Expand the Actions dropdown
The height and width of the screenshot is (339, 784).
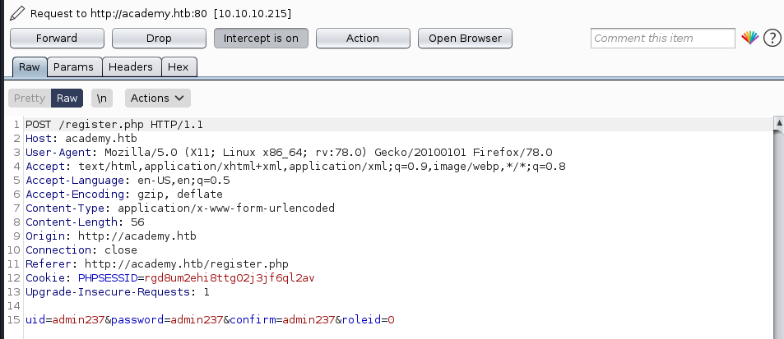pos(157,98)
